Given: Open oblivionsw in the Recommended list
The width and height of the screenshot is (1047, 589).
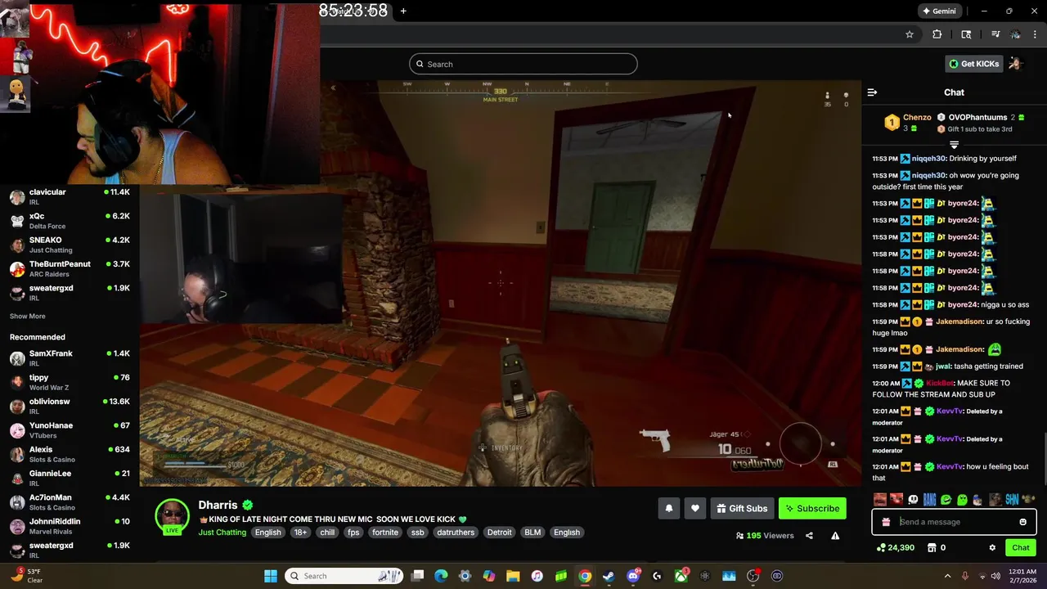Looking at the screenshot, I should point(70,407).
